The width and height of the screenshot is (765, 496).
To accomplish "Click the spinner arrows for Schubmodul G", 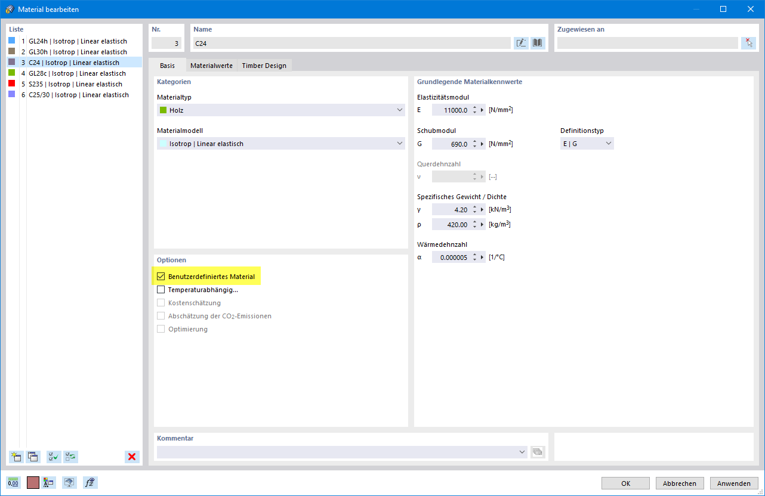I will point(474,144).
